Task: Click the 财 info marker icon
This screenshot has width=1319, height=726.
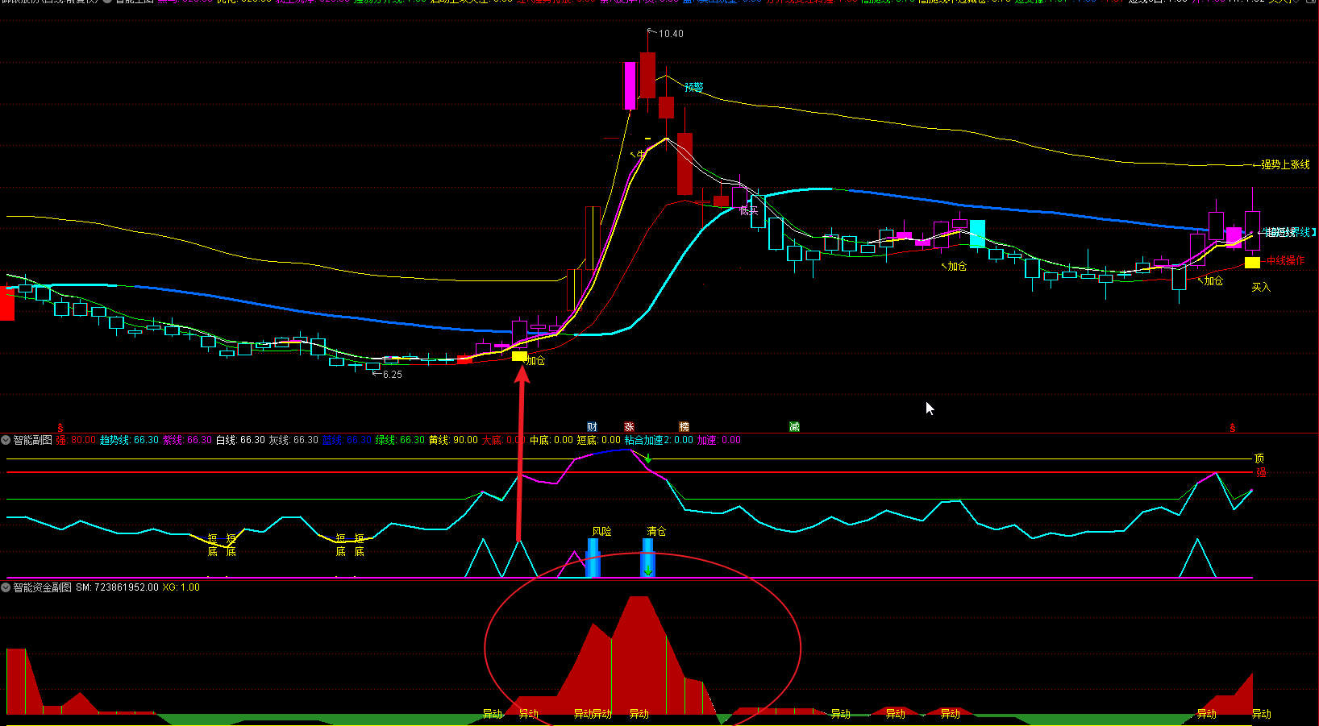Action: [x=592, y=427]
